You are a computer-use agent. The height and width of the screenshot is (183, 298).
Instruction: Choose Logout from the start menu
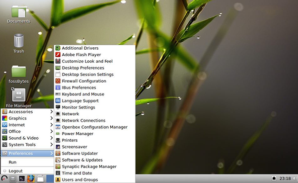[27, 171]
